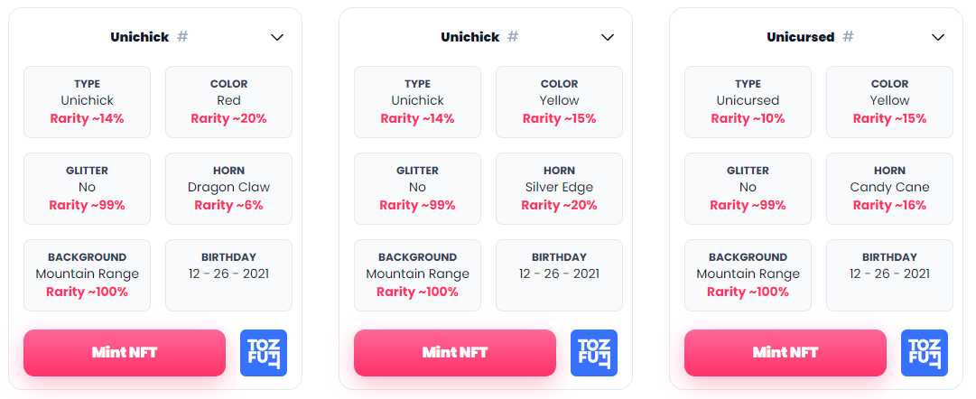976x399 pixels.
Task: Select the Candy Cane horn tile
Action: pos(889,188)
